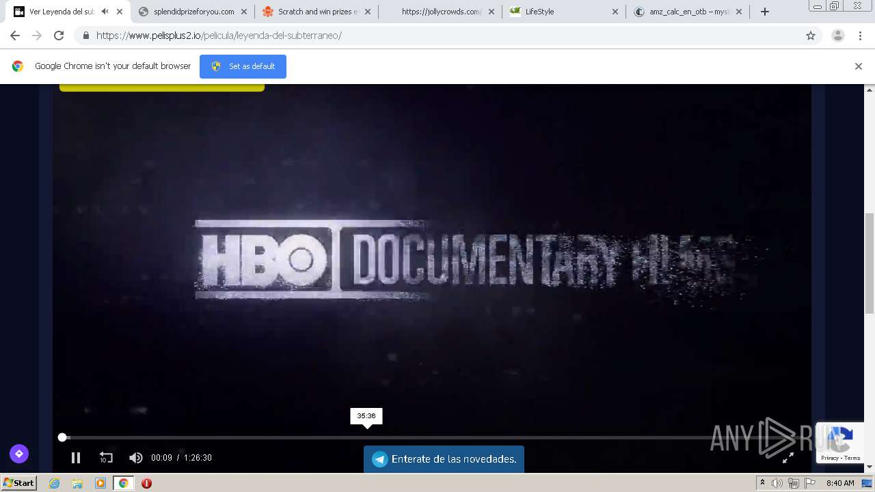875x492 pixels.
Task: Reload the current page
Action: pos(59,36)
